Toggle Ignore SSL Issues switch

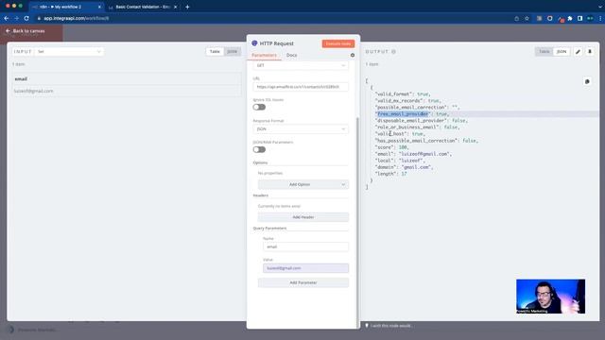pyautogui.click(x=259, y=107)
